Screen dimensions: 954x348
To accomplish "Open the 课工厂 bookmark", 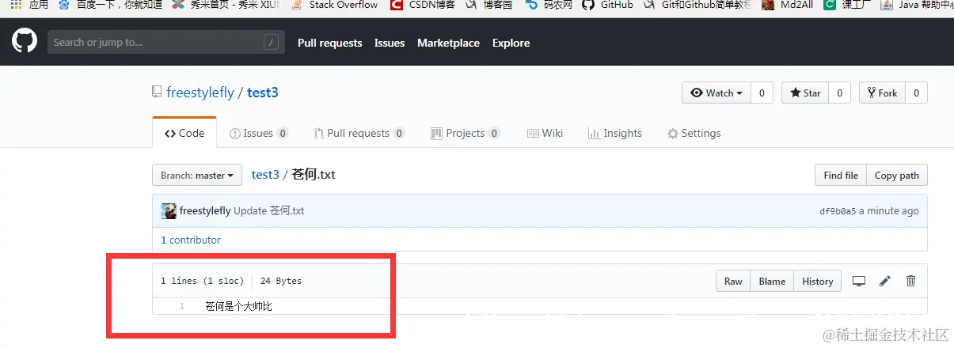I will point(847,4).
